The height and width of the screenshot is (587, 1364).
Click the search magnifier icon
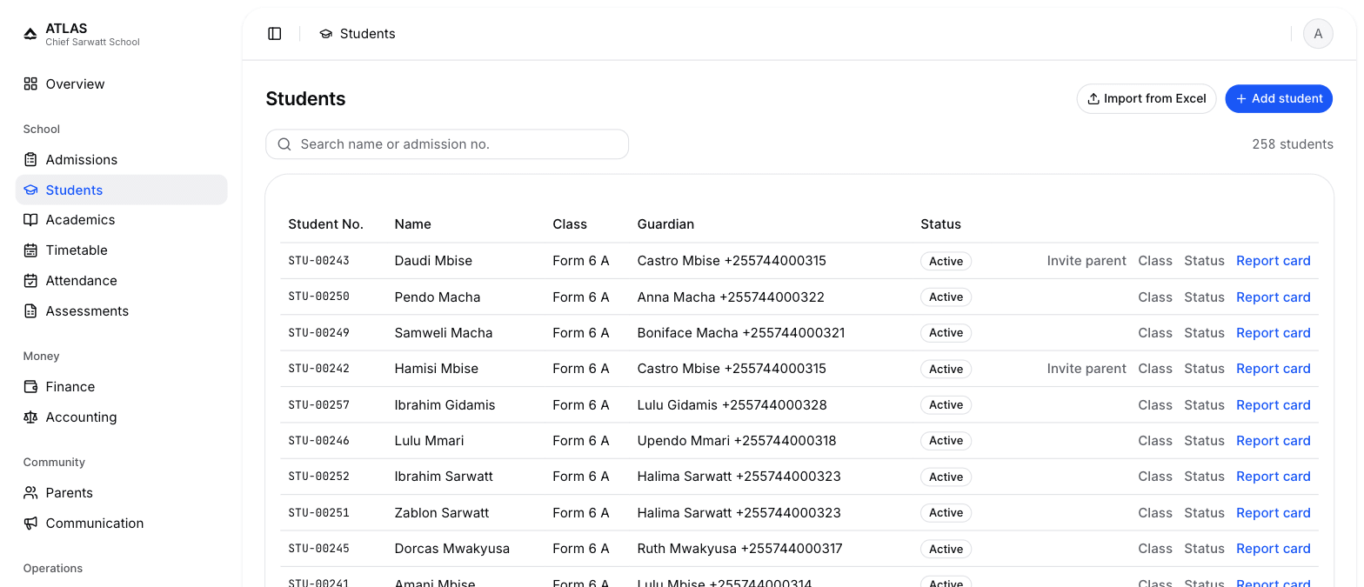[284, 144]
